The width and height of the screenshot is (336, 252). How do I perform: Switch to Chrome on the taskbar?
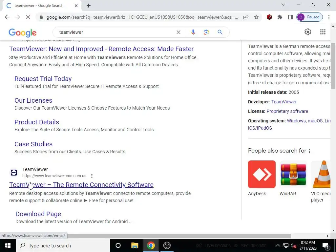(x=151, y=245)
